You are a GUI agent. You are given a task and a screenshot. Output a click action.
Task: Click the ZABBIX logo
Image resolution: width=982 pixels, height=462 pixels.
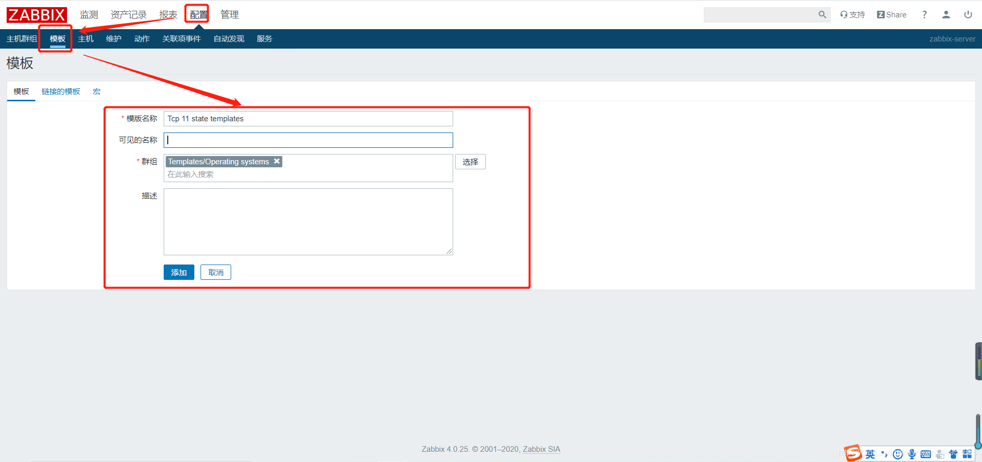click(37, 15)
